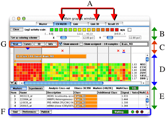This screenshot has height=118, width=166.
Task: Click the rightmost red status indicator light
Action: [x=142, y=112]
